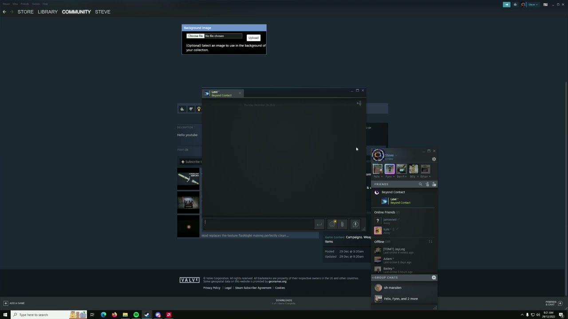Click Steve's avatar in friends list

(x=378, y=155)
